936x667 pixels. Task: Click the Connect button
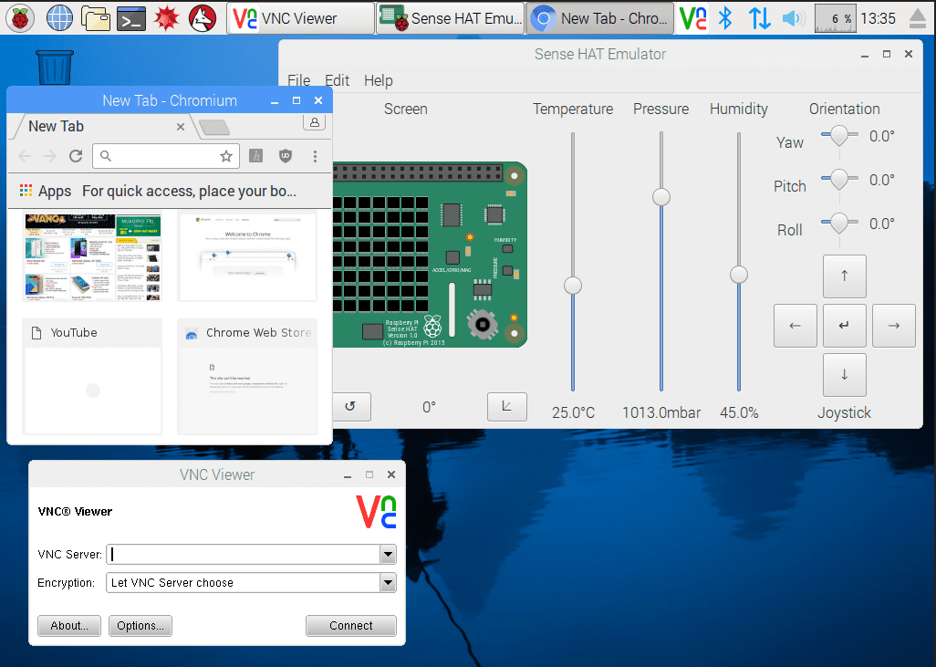point(350,626)
